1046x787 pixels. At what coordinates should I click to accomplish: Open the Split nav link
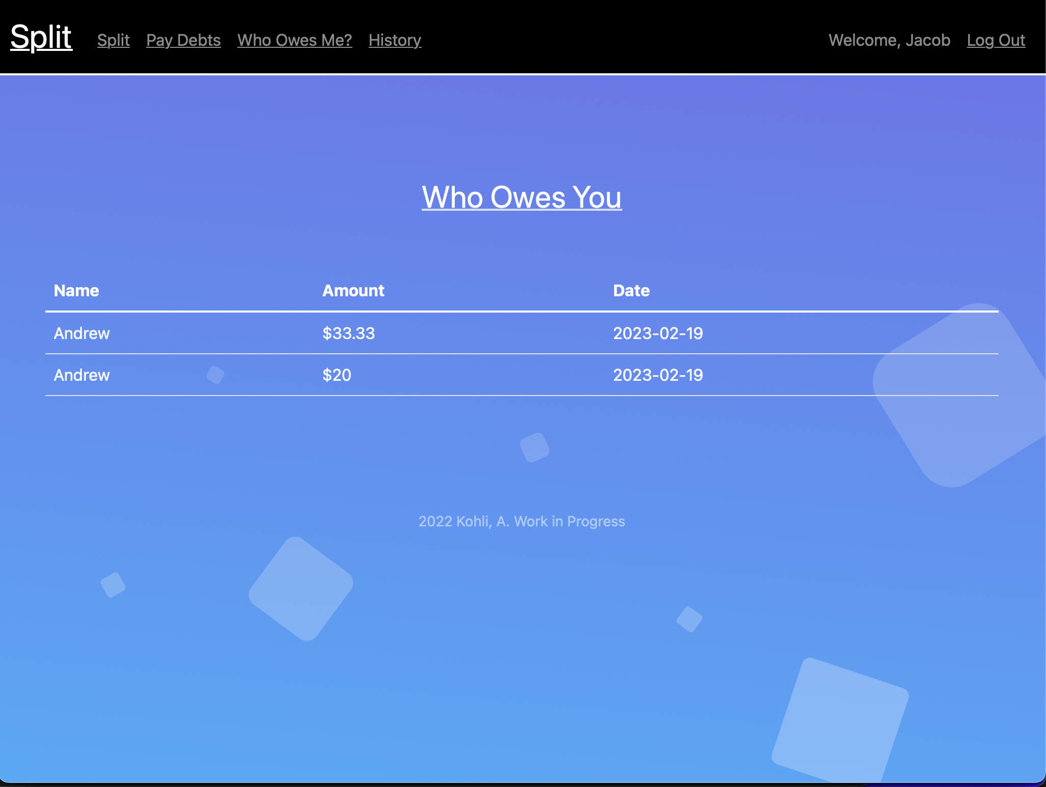coord(113,40)
